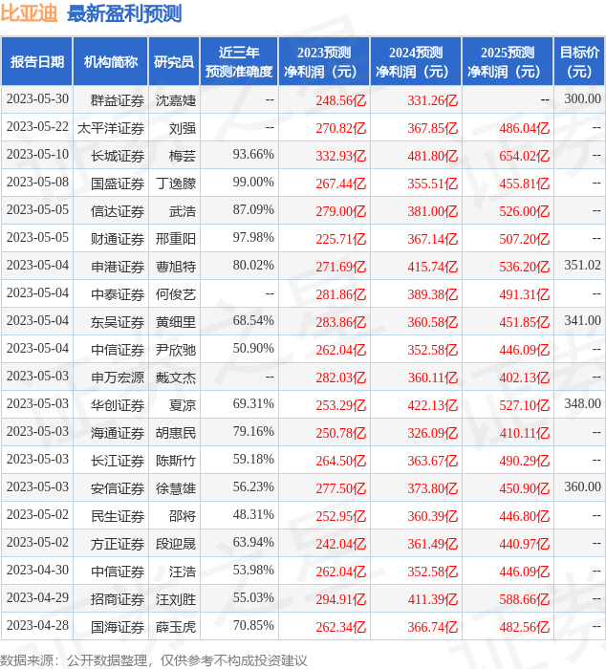The image size is (606, 669).
Task: Select the 太平洋证券 institution cell
Action: (x=111, y=128)
